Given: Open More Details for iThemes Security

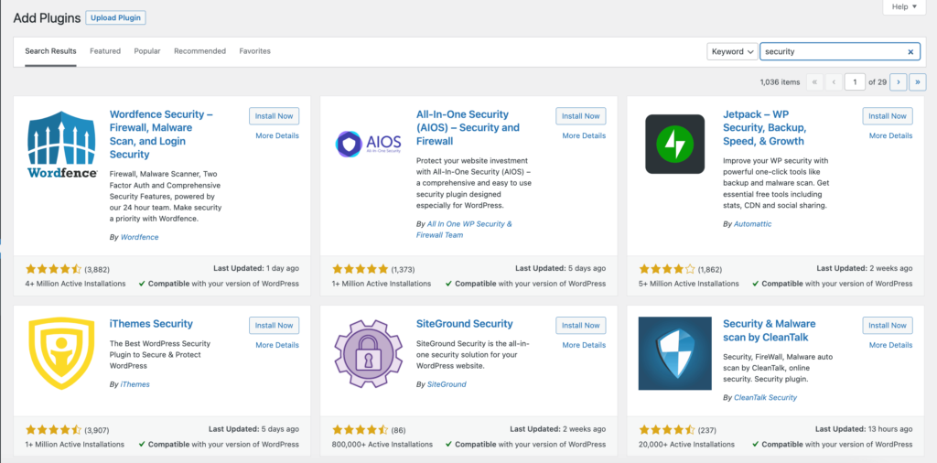Looking at the screenshot, I should pyautogui.click(x=277, y=345).
